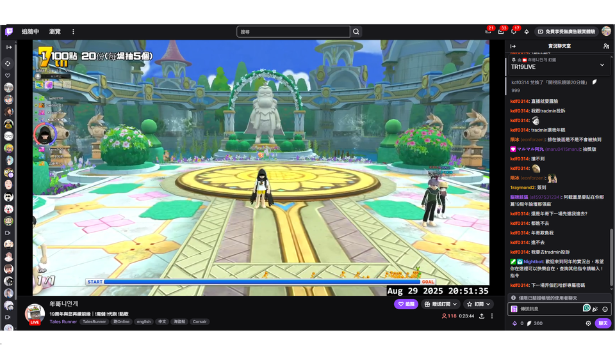Expand the left followed channels sidebar
The height and width of the screenshot is (345, 615).
coord(9,47)
